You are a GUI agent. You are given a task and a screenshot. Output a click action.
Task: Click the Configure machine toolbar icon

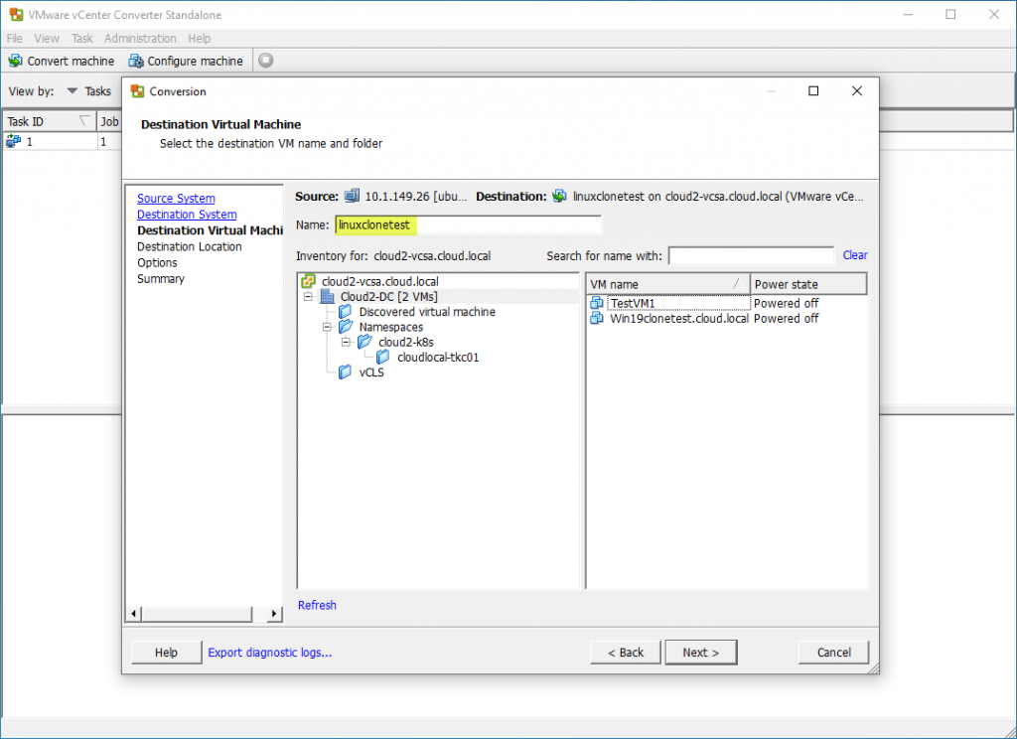[x=135, y=61]
